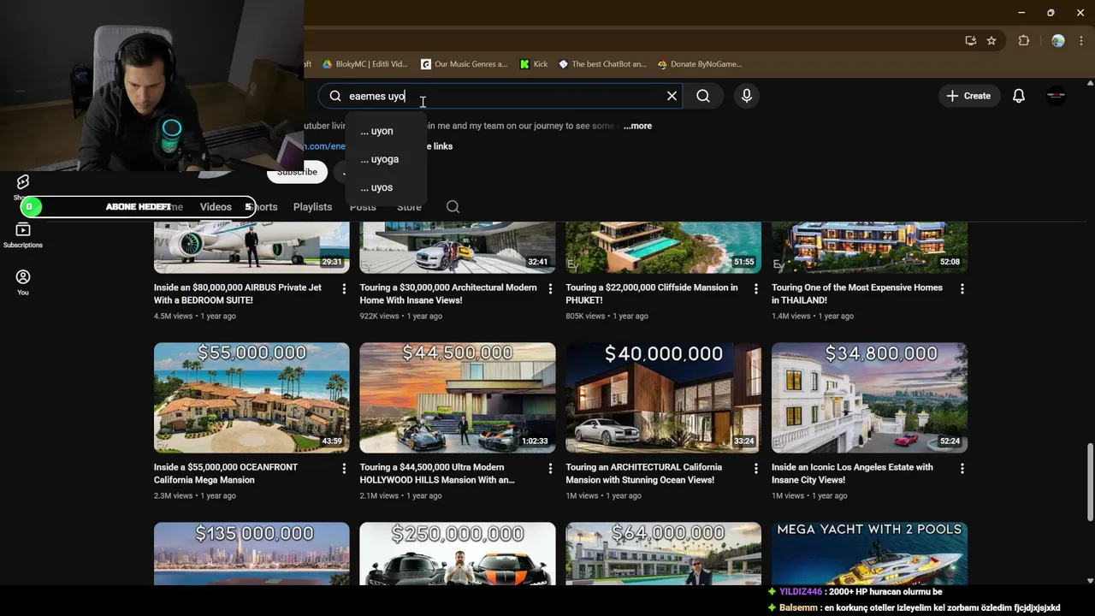Open Thailand expensive homes video thumbnail
1095x616 pixels.
pos(869,247)
